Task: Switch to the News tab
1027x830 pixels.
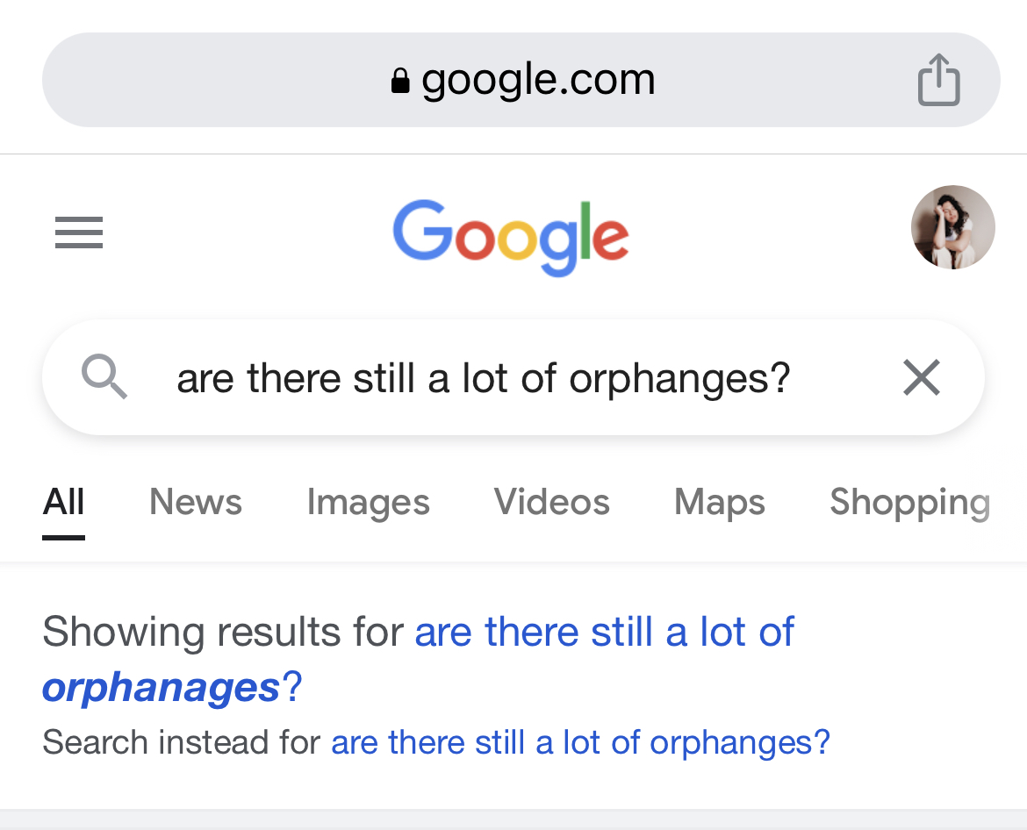Action: pos(195,503)
